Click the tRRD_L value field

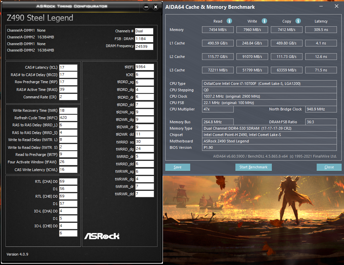[x=68, y=125]
